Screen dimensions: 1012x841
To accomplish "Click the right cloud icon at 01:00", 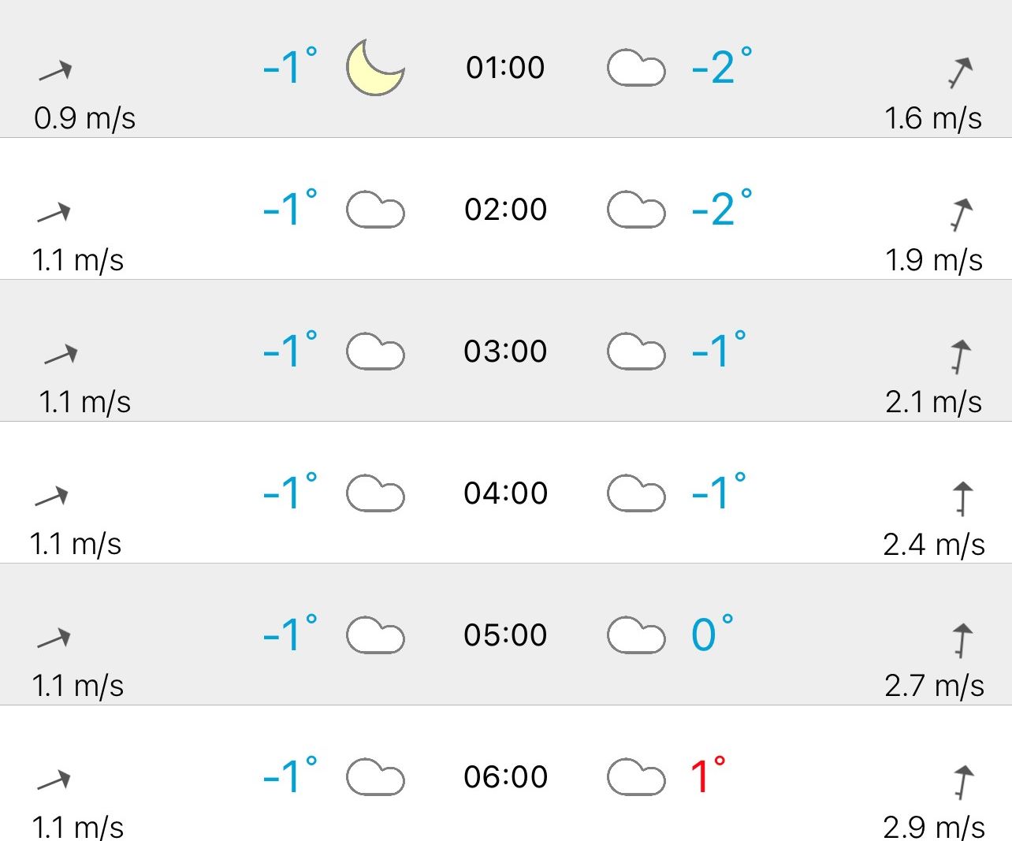I will click(636, 69).
